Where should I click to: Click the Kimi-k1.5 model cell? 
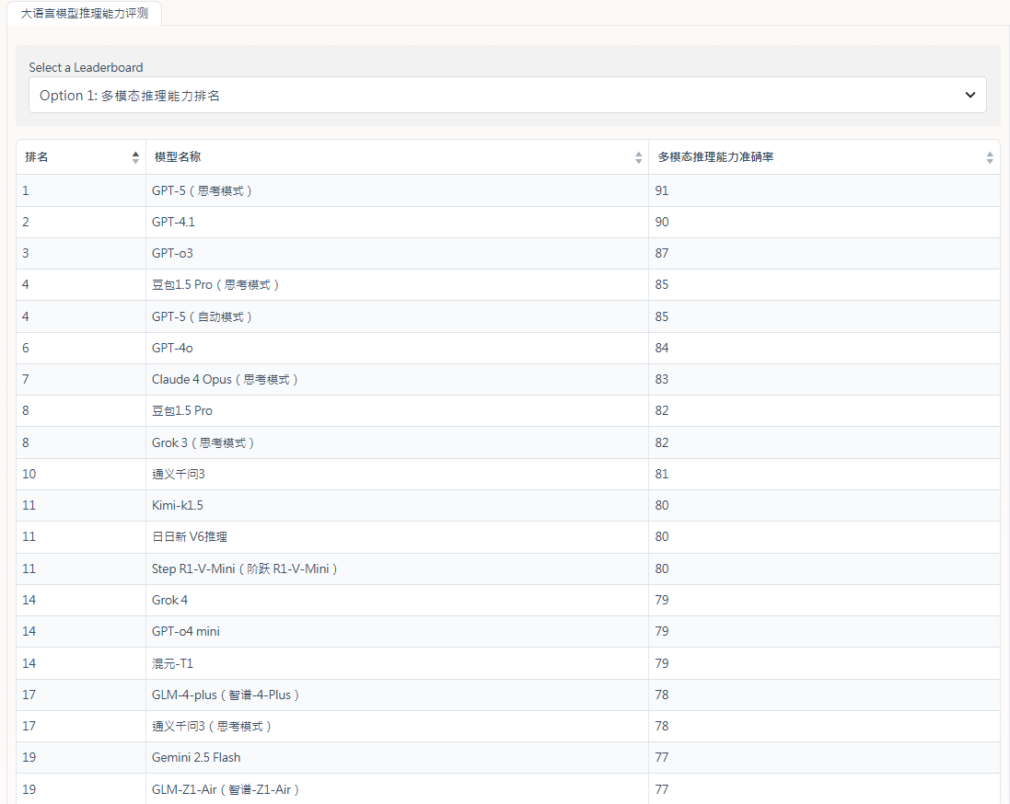pos(178,505)
